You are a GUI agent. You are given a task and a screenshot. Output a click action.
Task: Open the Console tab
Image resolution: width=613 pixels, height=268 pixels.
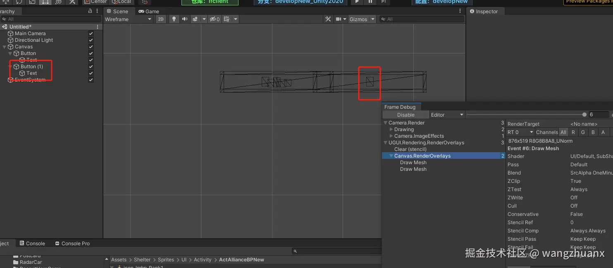(32, 244)
